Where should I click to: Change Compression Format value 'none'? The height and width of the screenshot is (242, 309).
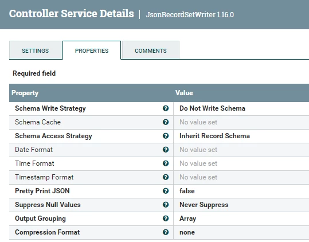187,232
